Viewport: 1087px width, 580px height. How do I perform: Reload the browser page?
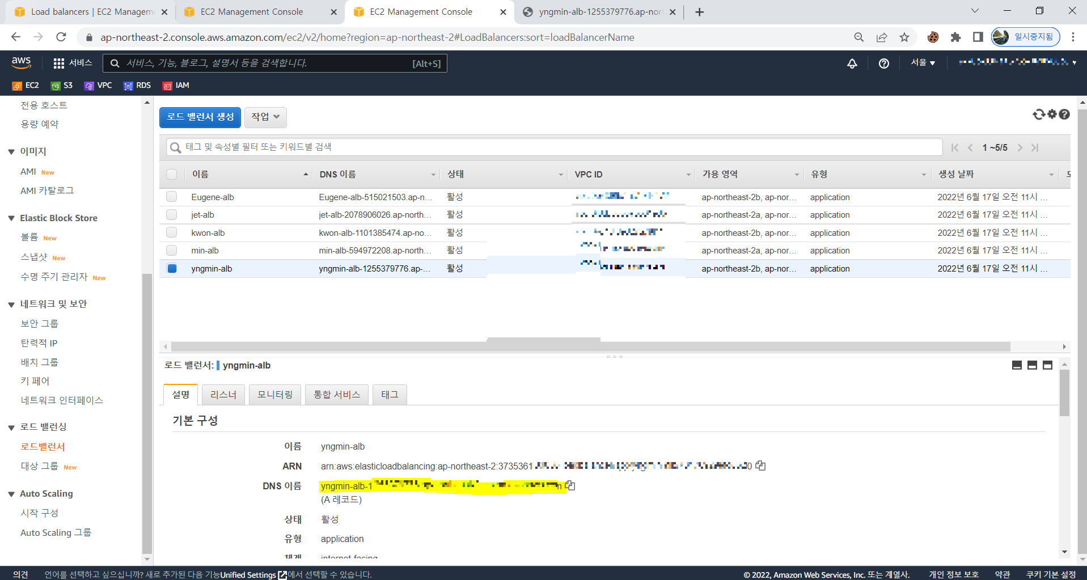[61, 37]
